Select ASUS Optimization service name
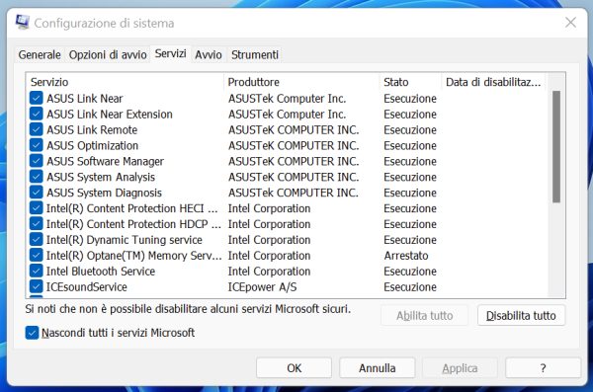Screen dimensions: 593x392 point(92,145)
